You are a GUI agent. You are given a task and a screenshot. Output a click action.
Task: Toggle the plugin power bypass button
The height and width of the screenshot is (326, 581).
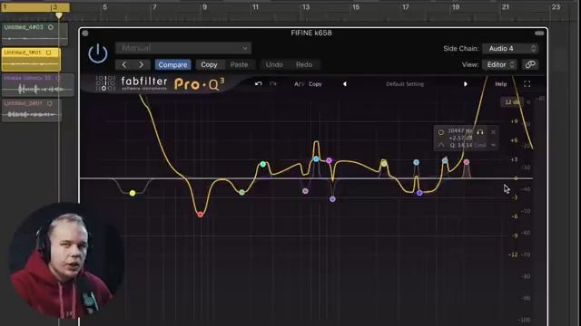click(x=98, y=53)
